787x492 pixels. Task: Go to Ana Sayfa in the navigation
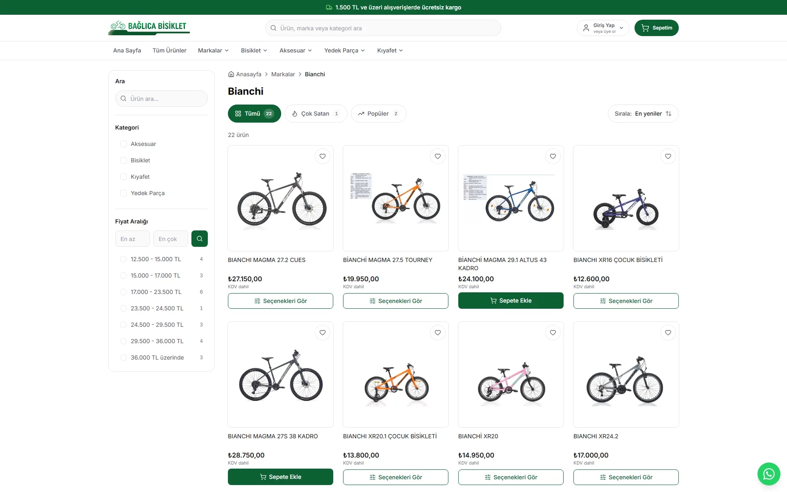(127, 50)
